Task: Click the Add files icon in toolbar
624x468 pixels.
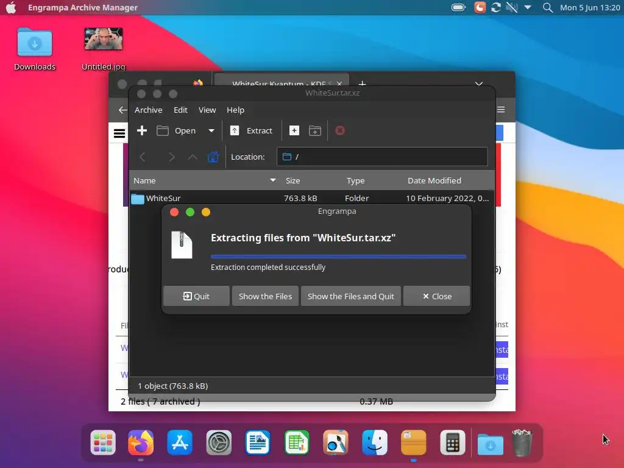Action: pos(294,130)
